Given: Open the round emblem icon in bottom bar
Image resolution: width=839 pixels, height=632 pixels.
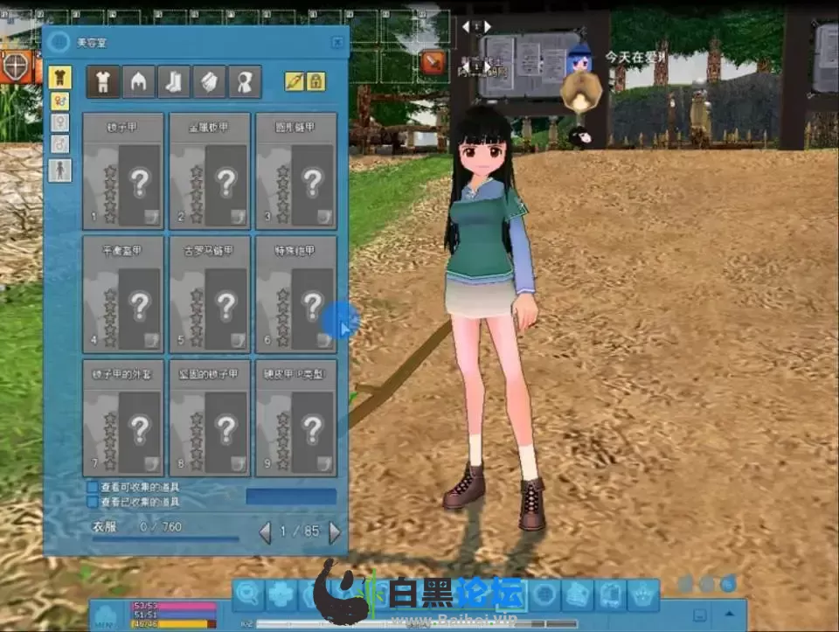Looking at the screenshot, I should point(544,594).
